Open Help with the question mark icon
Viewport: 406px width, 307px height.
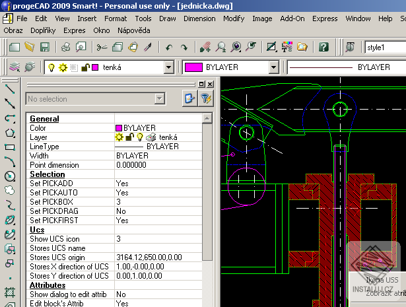[323, 47]
